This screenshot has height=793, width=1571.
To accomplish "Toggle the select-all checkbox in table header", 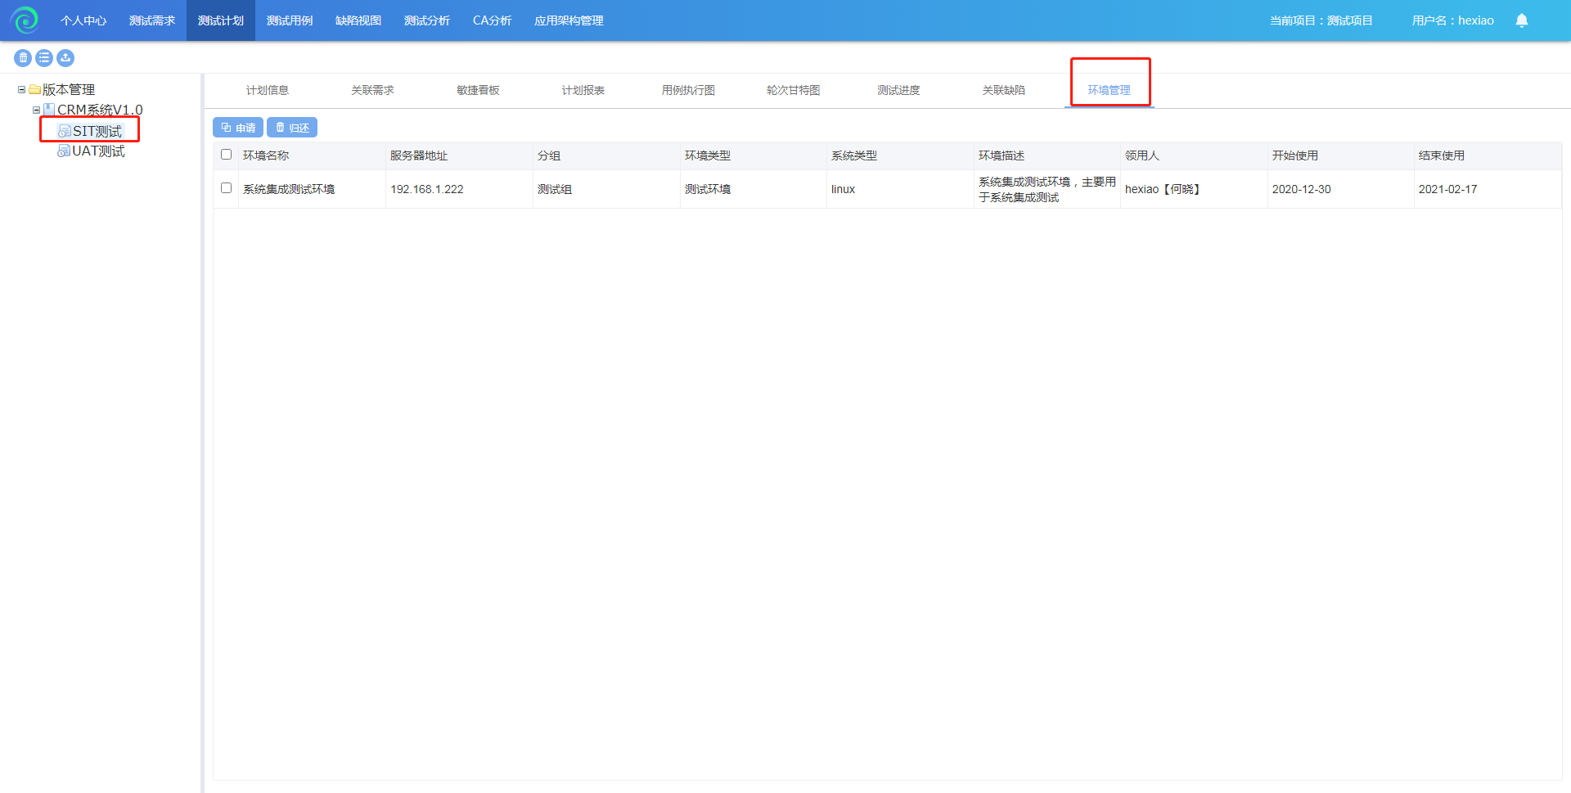I will tap(227, 155).
